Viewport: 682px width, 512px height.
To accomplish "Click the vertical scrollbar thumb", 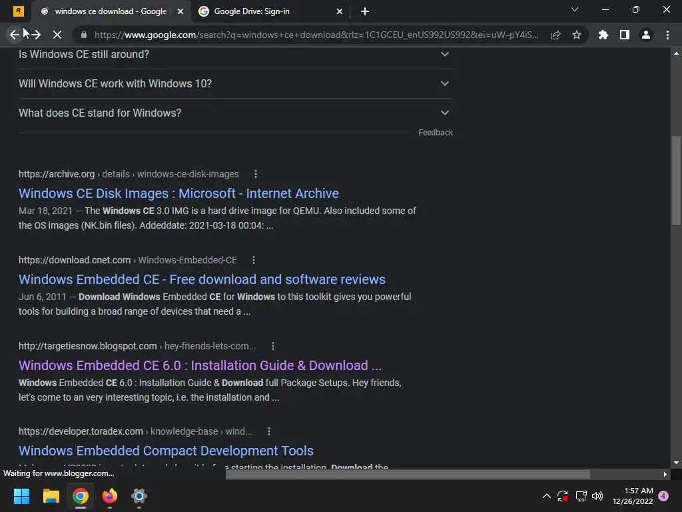I will click(x=676, y=181).
